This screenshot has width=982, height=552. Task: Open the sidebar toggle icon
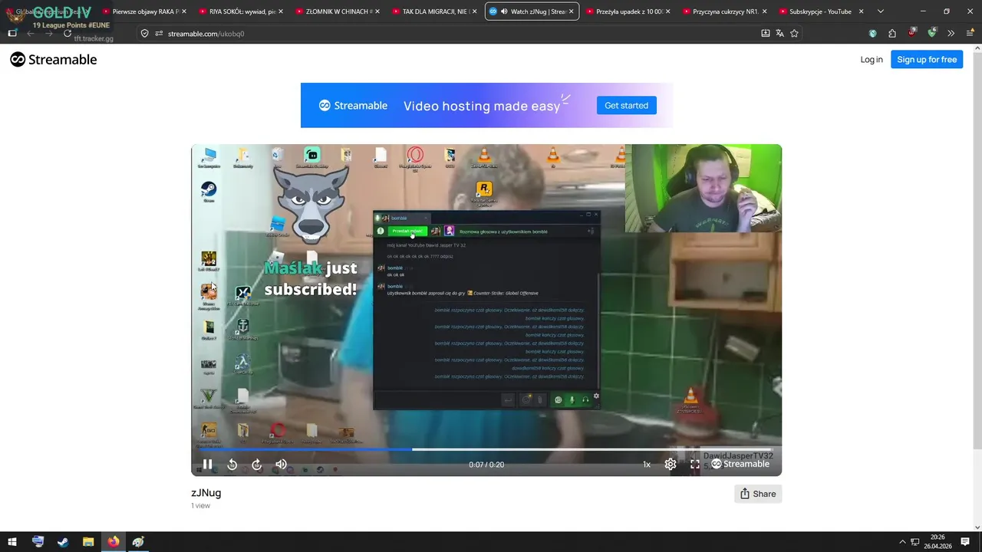12,34
